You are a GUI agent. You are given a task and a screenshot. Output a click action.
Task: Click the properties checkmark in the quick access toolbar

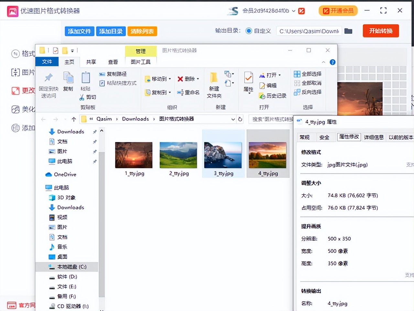pos(56,51)
